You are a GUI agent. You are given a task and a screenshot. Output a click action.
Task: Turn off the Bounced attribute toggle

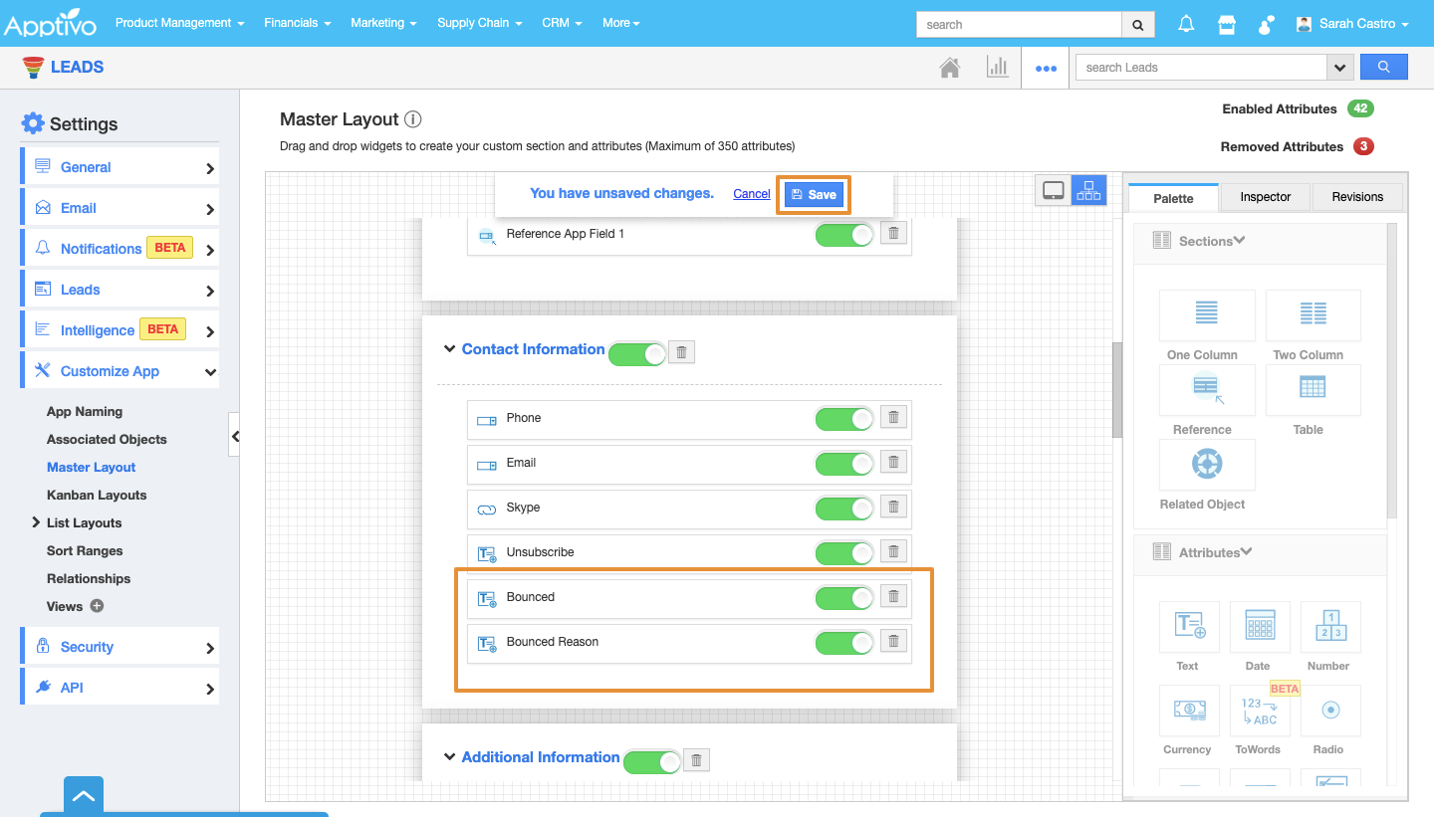[843, 598]
